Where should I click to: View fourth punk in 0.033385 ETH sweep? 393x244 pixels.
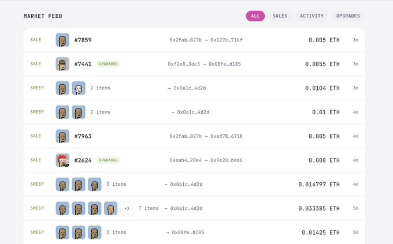pyautogui.click(x=110, y=208)
